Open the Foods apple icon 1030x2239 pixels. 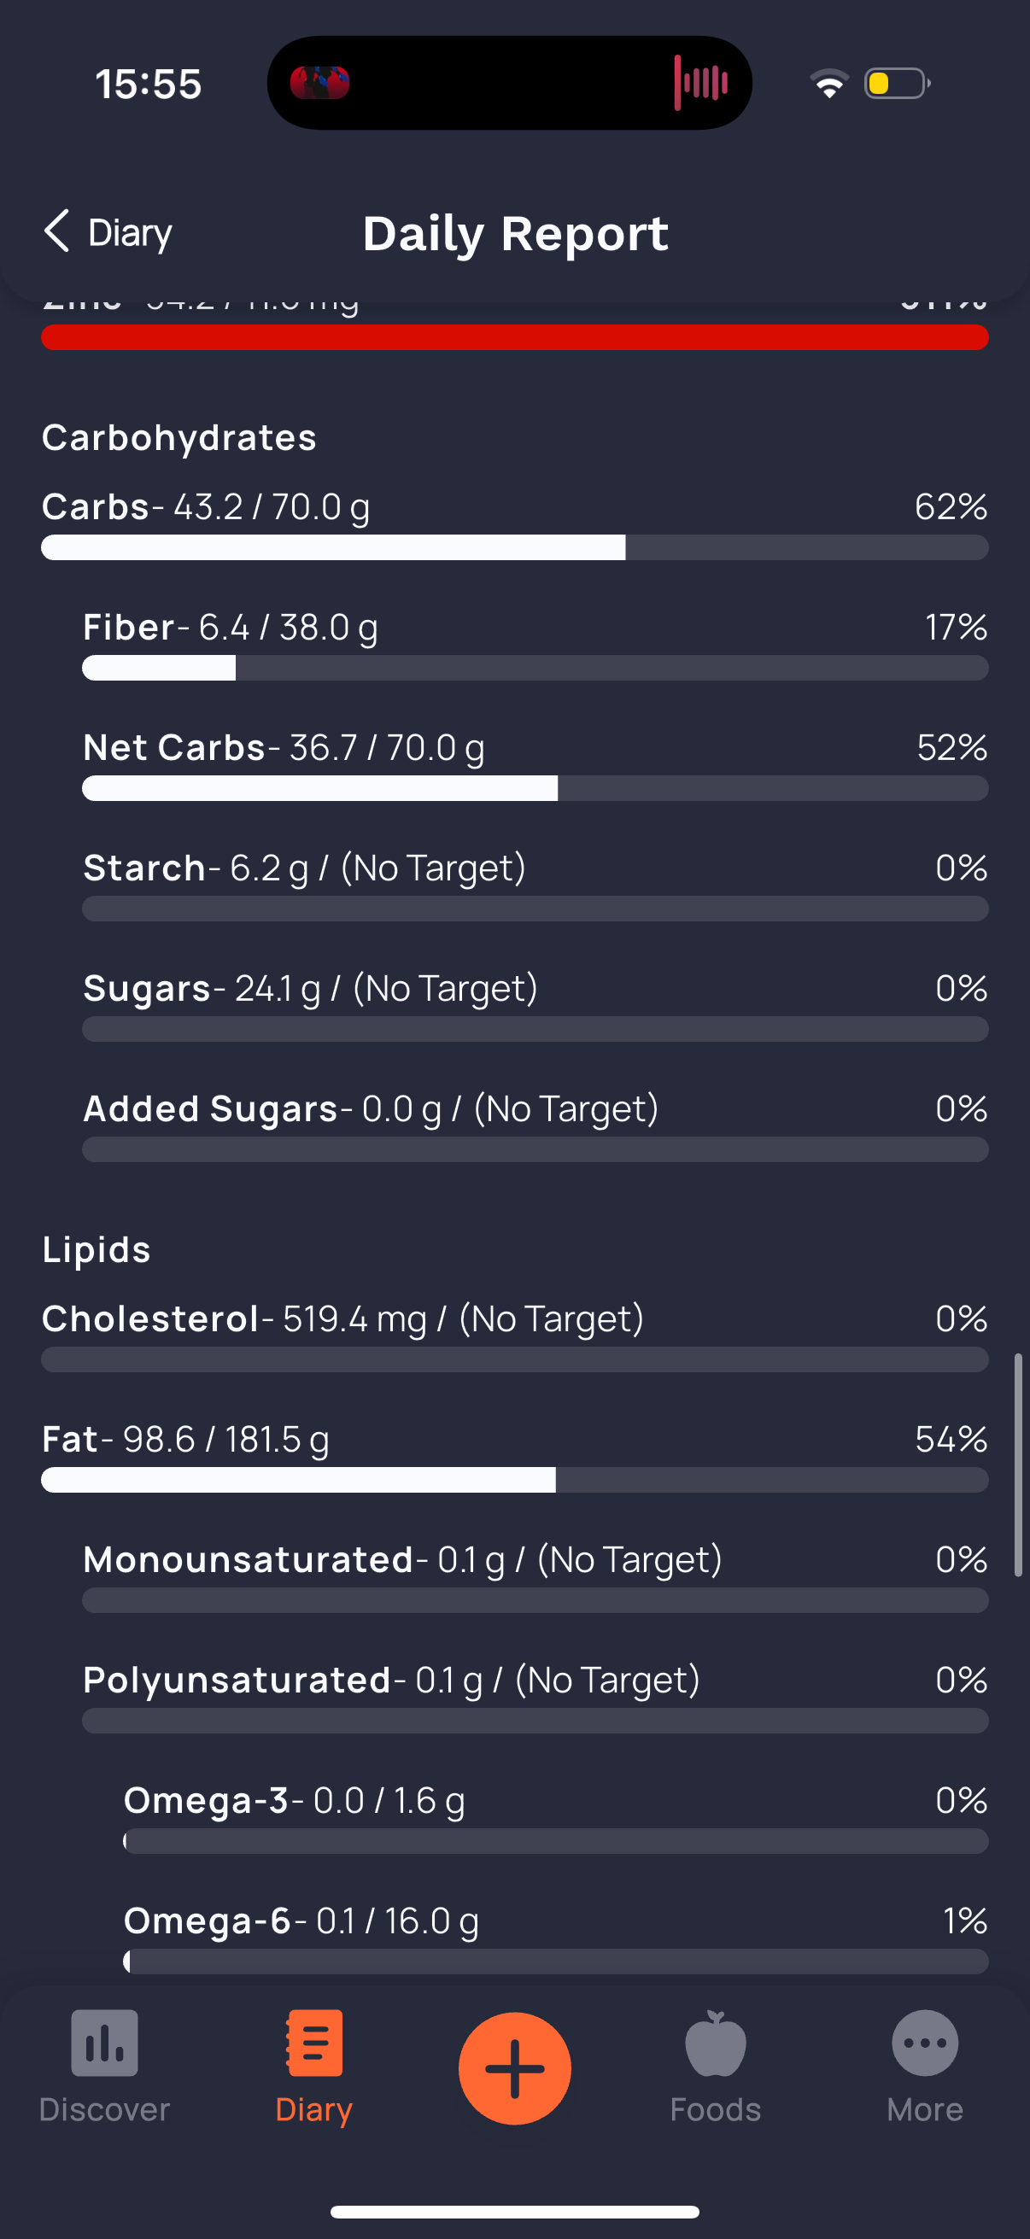tap(716, 2043)
